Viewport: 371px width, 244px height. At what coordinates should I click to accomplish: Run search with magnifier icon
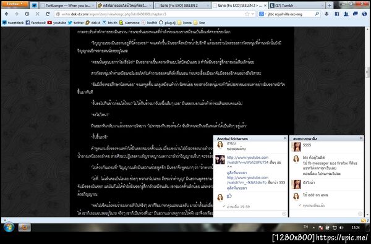pos(317,14)
